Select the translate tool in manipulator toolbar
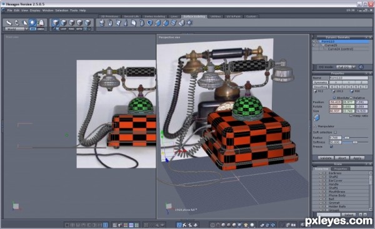375x229 pixels. point(9,22)
